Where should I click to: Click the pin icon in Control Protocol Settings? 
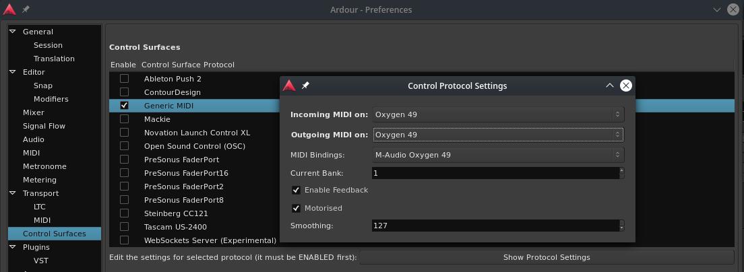click(x=305, y=86)
